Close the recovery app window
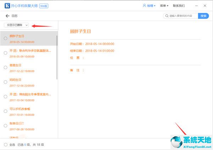Viewport: 213px width, 150px height. point(207,6)
